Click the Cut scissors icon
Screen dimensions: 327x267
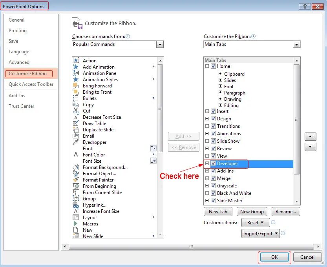[76, 111]
